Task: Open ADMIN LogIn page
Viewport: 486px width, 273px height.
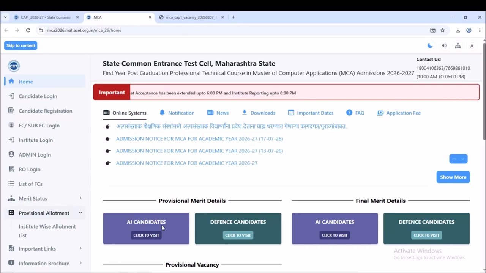Action: pos(35,155)
